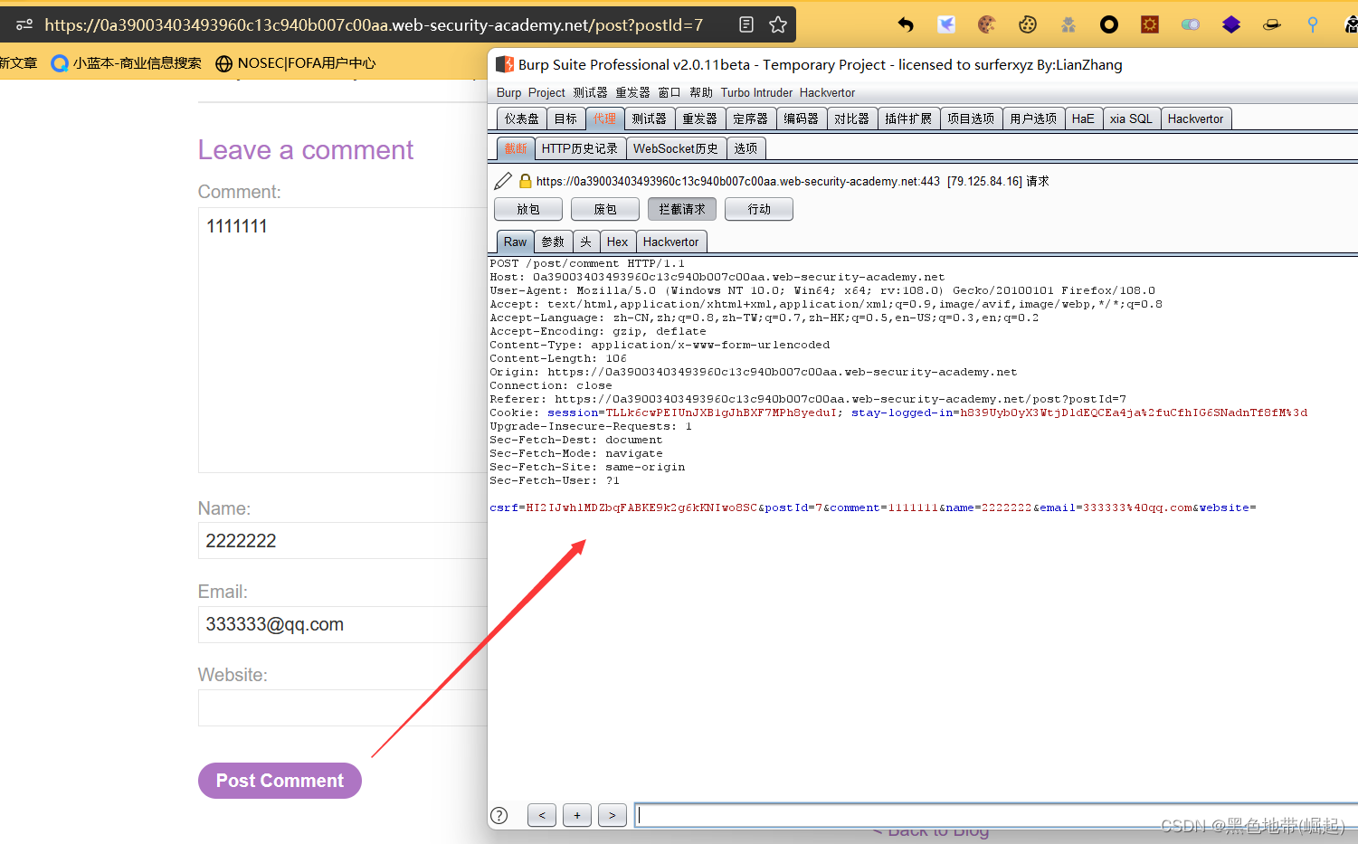Open the Project menu

(x=546, y=92)
